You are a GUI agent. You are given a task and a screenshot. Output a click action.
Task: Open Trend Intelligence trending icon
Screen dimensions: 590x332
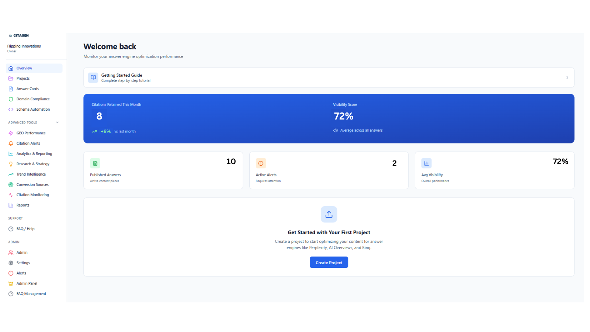click(11, 174)
